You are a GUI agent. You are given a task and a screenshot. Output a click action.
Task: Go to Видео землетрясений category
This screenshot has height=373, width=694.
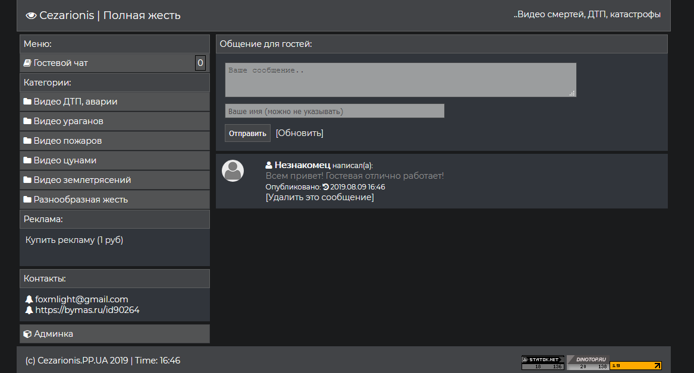[x=82, y=180]
